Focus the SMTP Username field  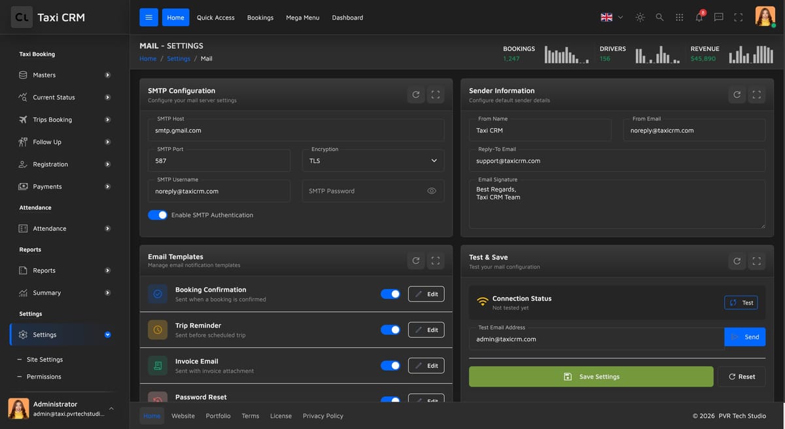click(219, 191)
